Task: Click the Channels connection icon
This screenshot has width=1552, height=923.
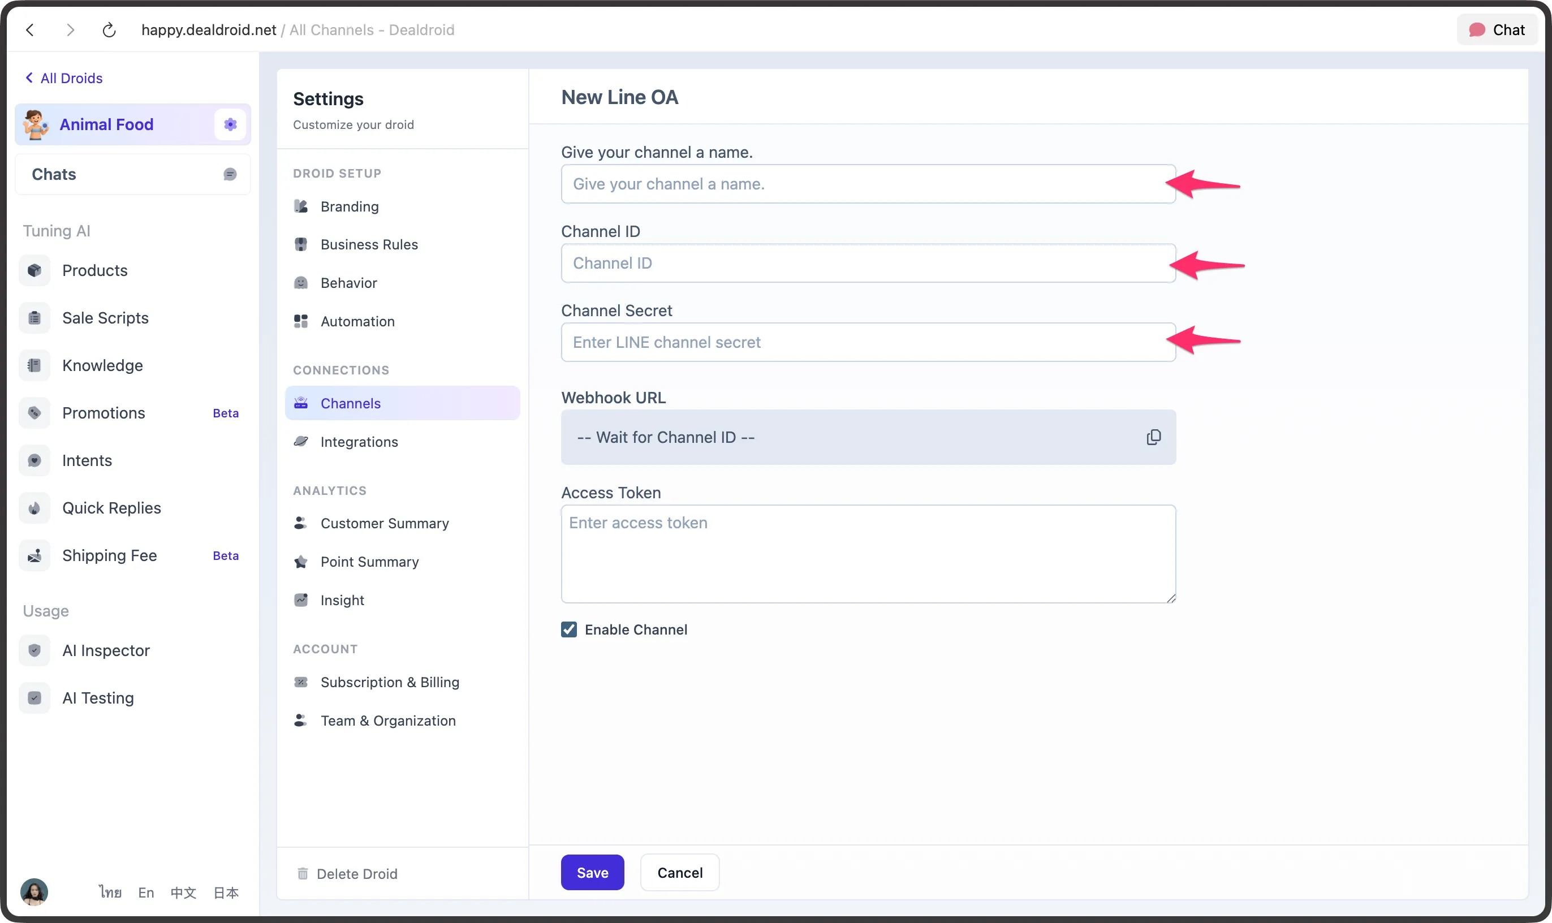Action: 301,403
